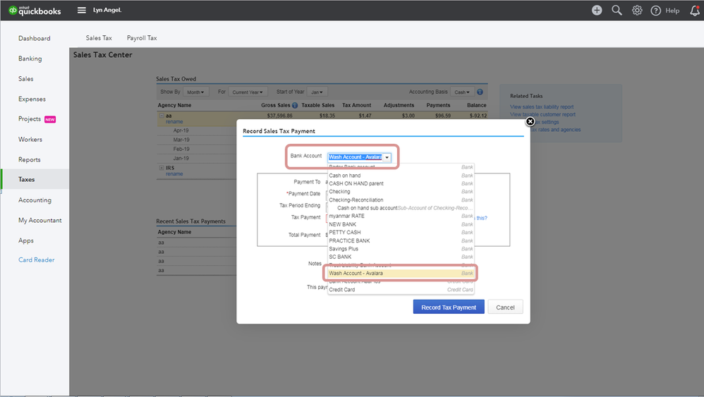
Task: Open the Bank Account dropdown arrow
Action: [387, 157]
